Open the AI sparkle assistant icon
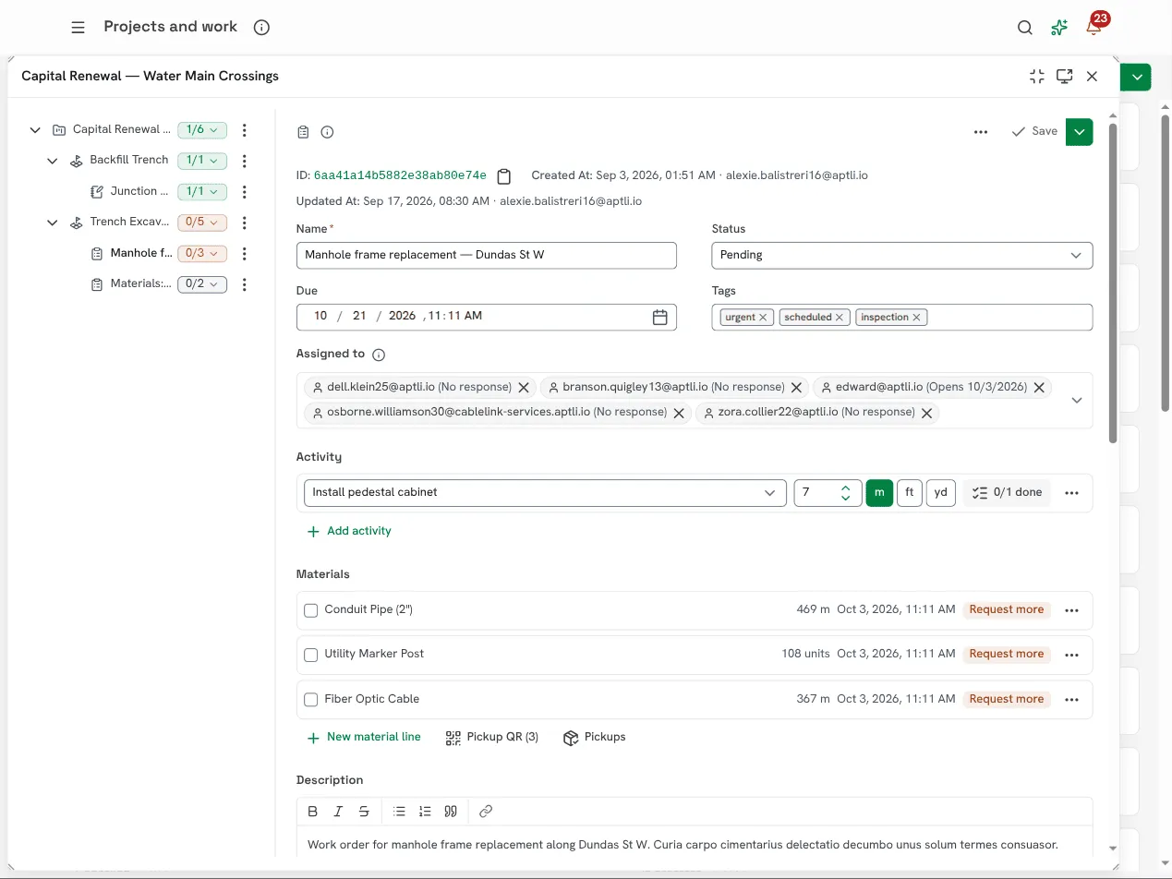 tap(1059, 28)
